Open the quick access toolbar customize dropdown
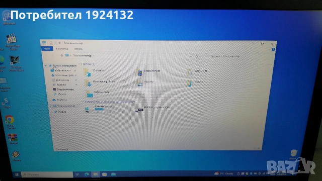 click(x=60, y=43)
